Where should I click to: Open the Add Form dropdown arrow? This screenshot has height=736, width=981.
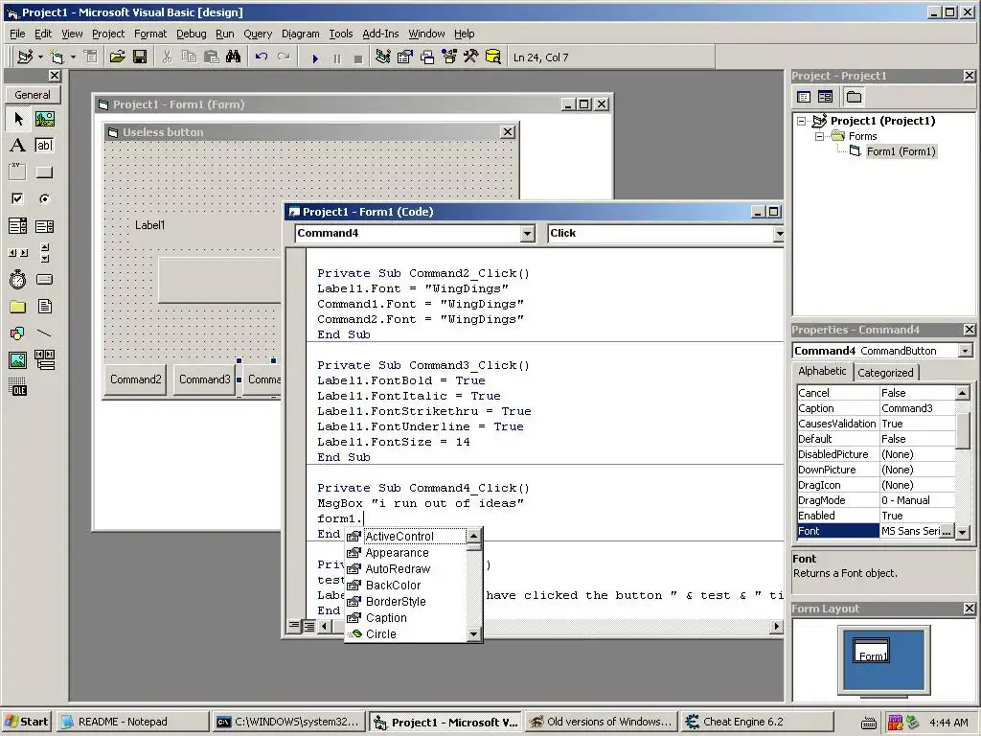[73, 57]
